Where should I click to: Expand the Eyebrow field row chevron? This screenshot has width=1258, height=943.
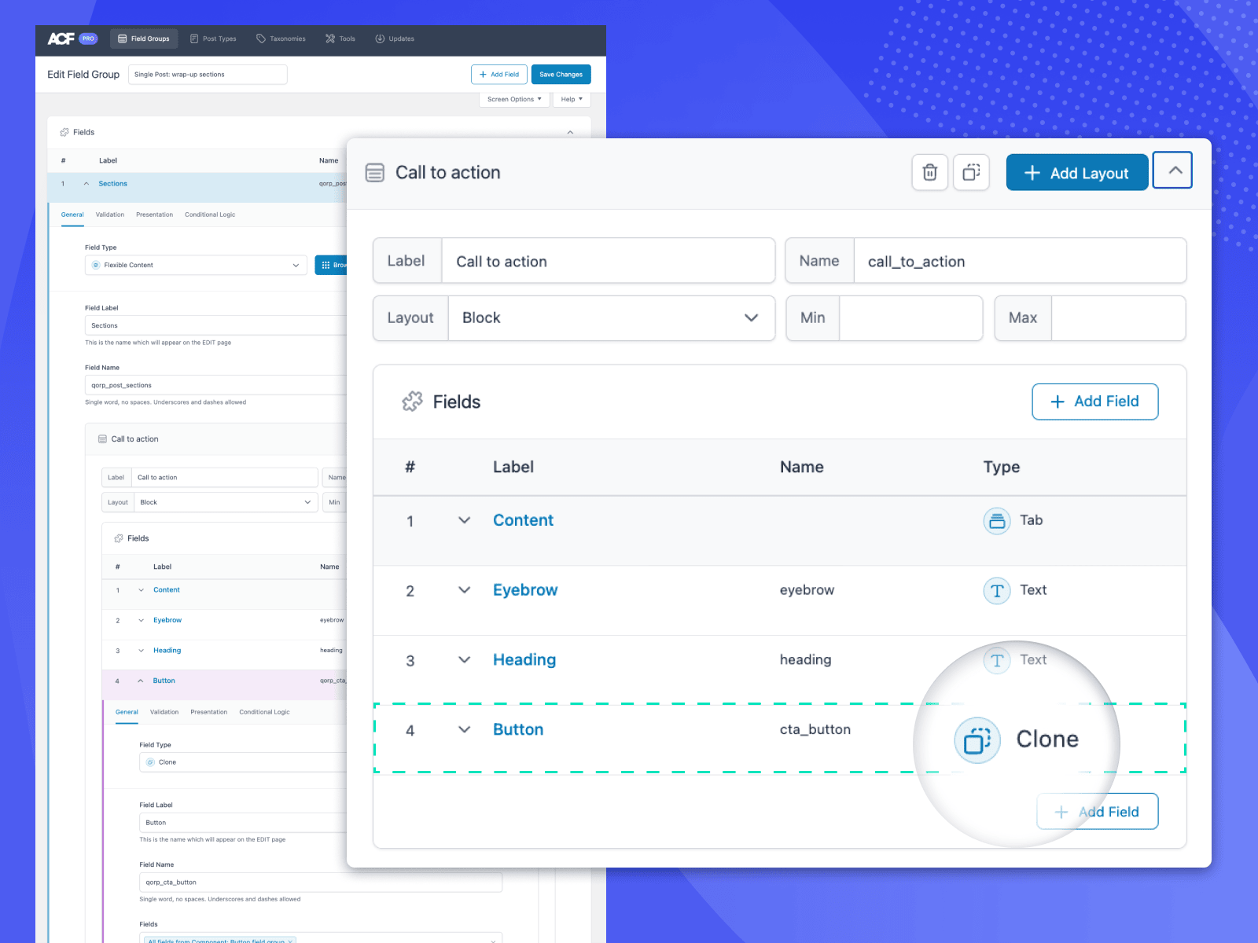coord(464,590)
